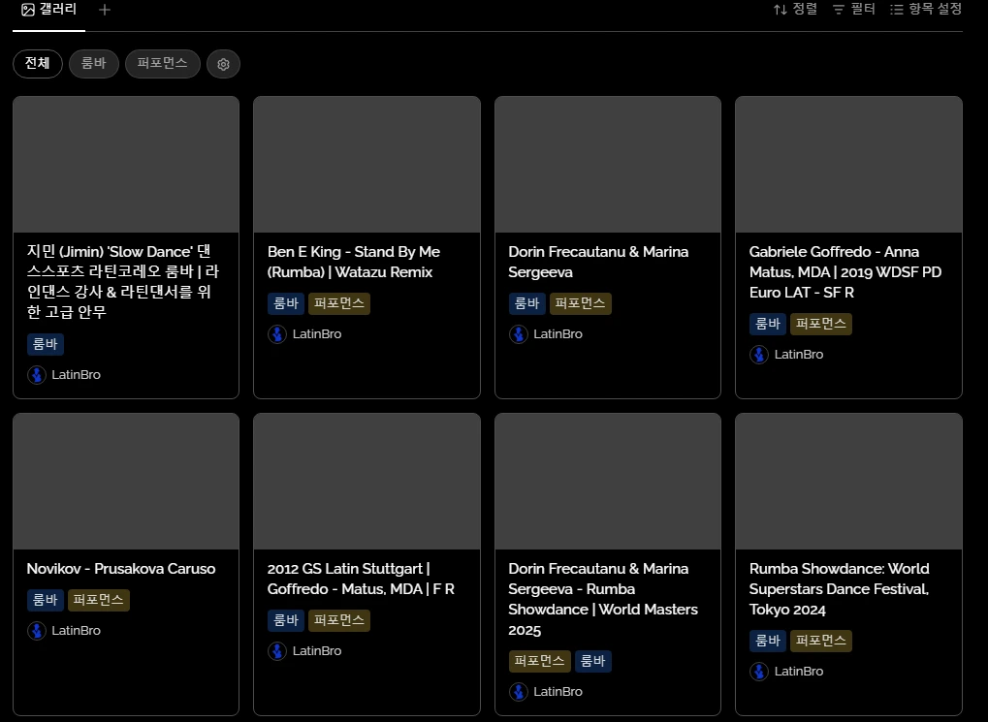Image resolution: width=988 pixels, height=722 pixels.
Task: Click LatinBro avatar on Ben E King card
Action: (x=277, y=334)
